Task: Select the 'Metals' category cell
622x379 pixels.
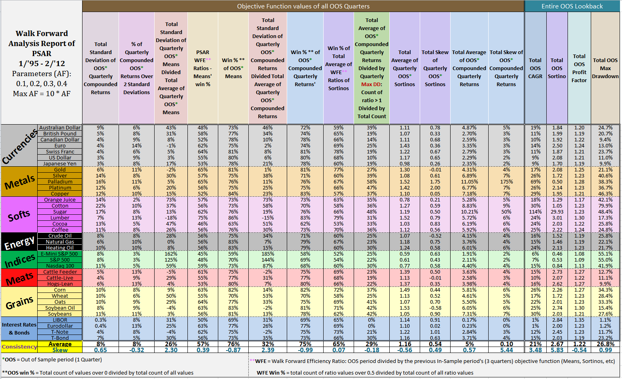Action: 19,181
